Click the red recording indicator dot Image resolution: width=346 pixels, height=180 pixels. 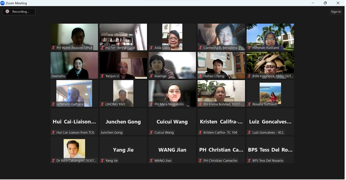point(7,11)
